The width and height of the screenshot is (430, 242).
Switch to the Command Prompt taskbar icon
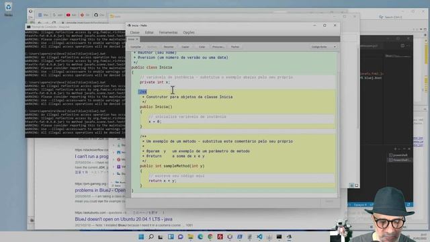[x=279, y=237]
